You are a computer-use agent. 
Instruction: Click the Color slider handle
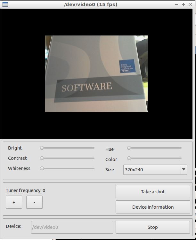coord(129,158)
